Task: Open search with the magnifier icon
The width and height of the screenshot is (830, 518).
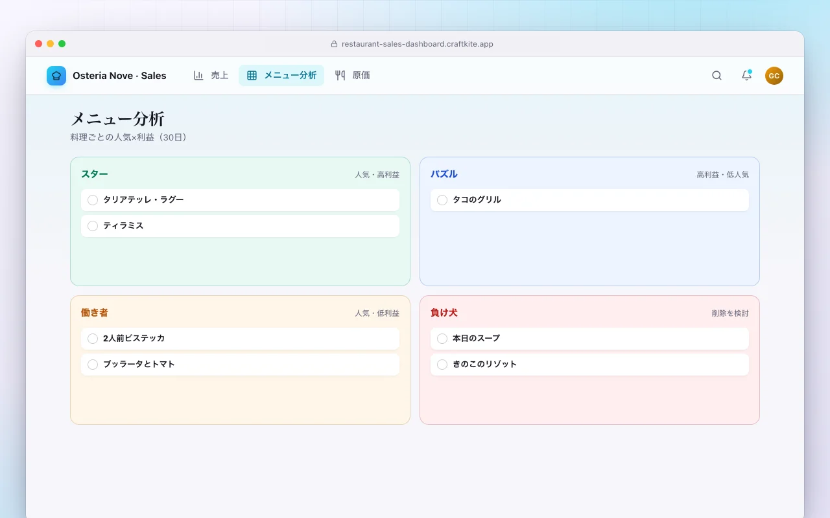Action: 717,76
